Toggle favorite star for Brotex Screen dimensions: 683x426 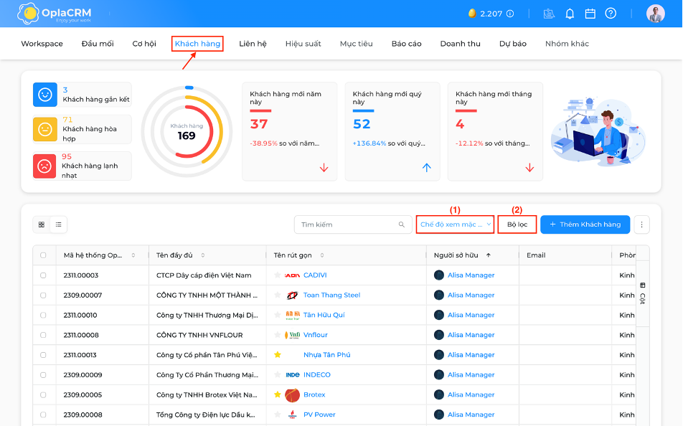click(278, 394)
